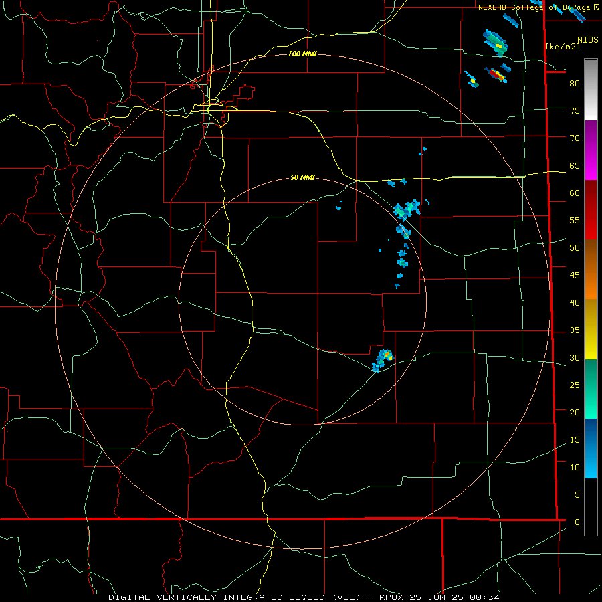Click the "KPUX" radar site identifier
602x602 pixels.
point(391,597)
